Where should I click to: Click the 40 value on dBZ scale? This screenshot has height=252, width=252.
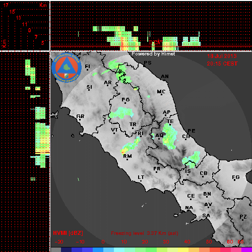tap(187, 242)
